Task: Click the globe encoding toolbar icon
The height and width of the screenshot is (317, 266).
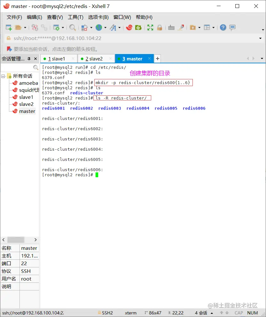Action: pos(99,28)
